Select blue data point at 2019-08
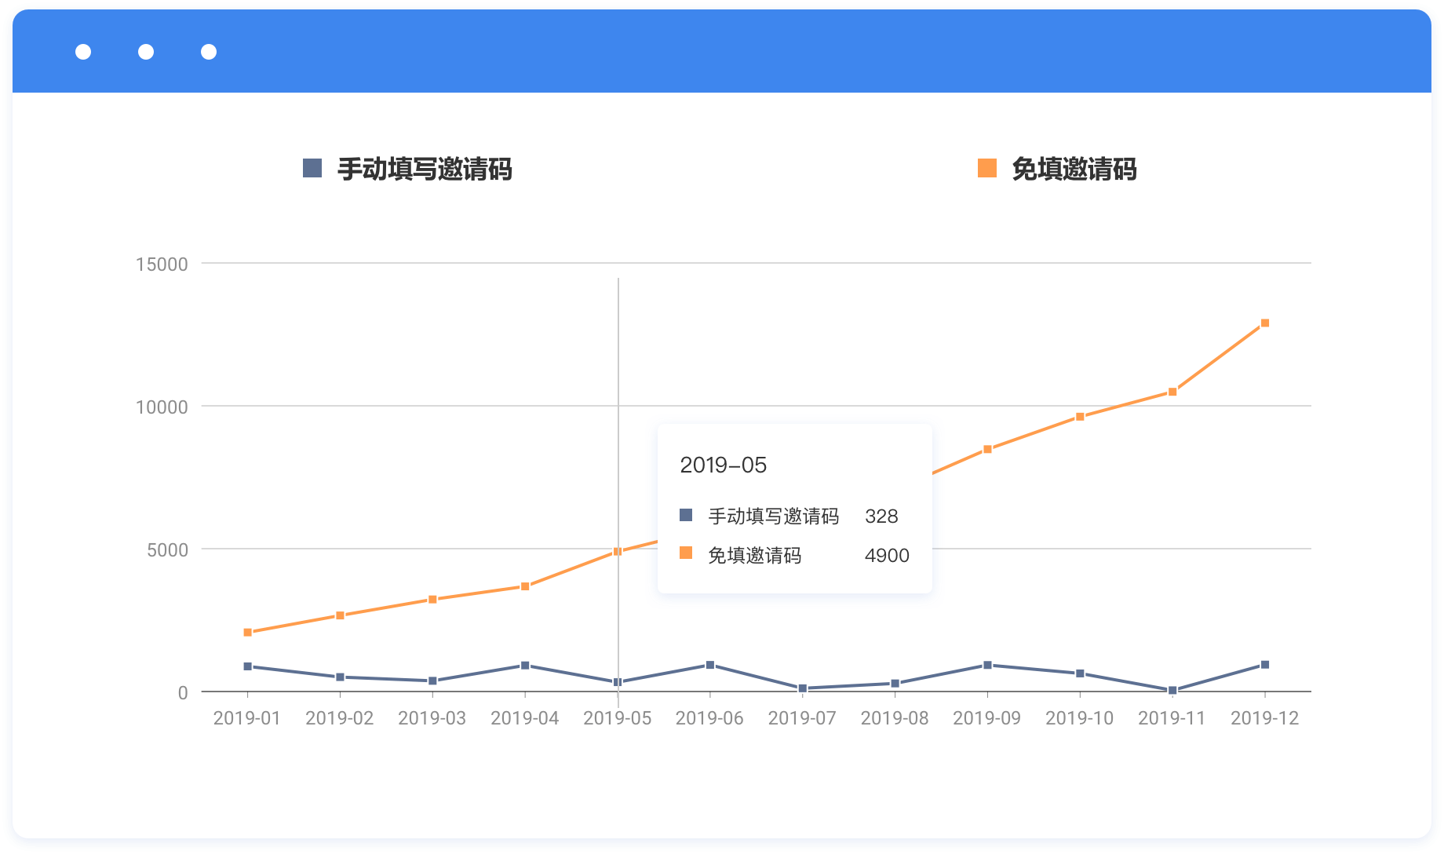Image resolution: width=1444 pixels, height=854 pixels. click(x=895, y=684)
